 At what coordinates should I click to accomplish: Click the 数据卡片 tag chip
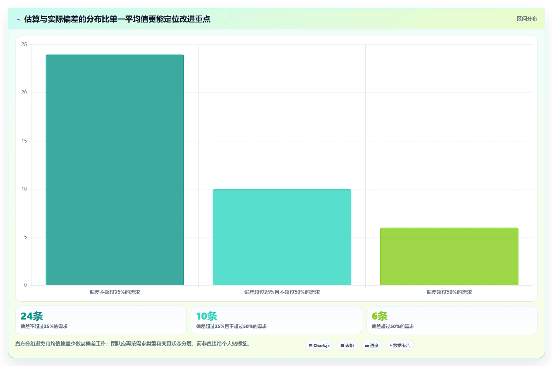tap(399, 345)
